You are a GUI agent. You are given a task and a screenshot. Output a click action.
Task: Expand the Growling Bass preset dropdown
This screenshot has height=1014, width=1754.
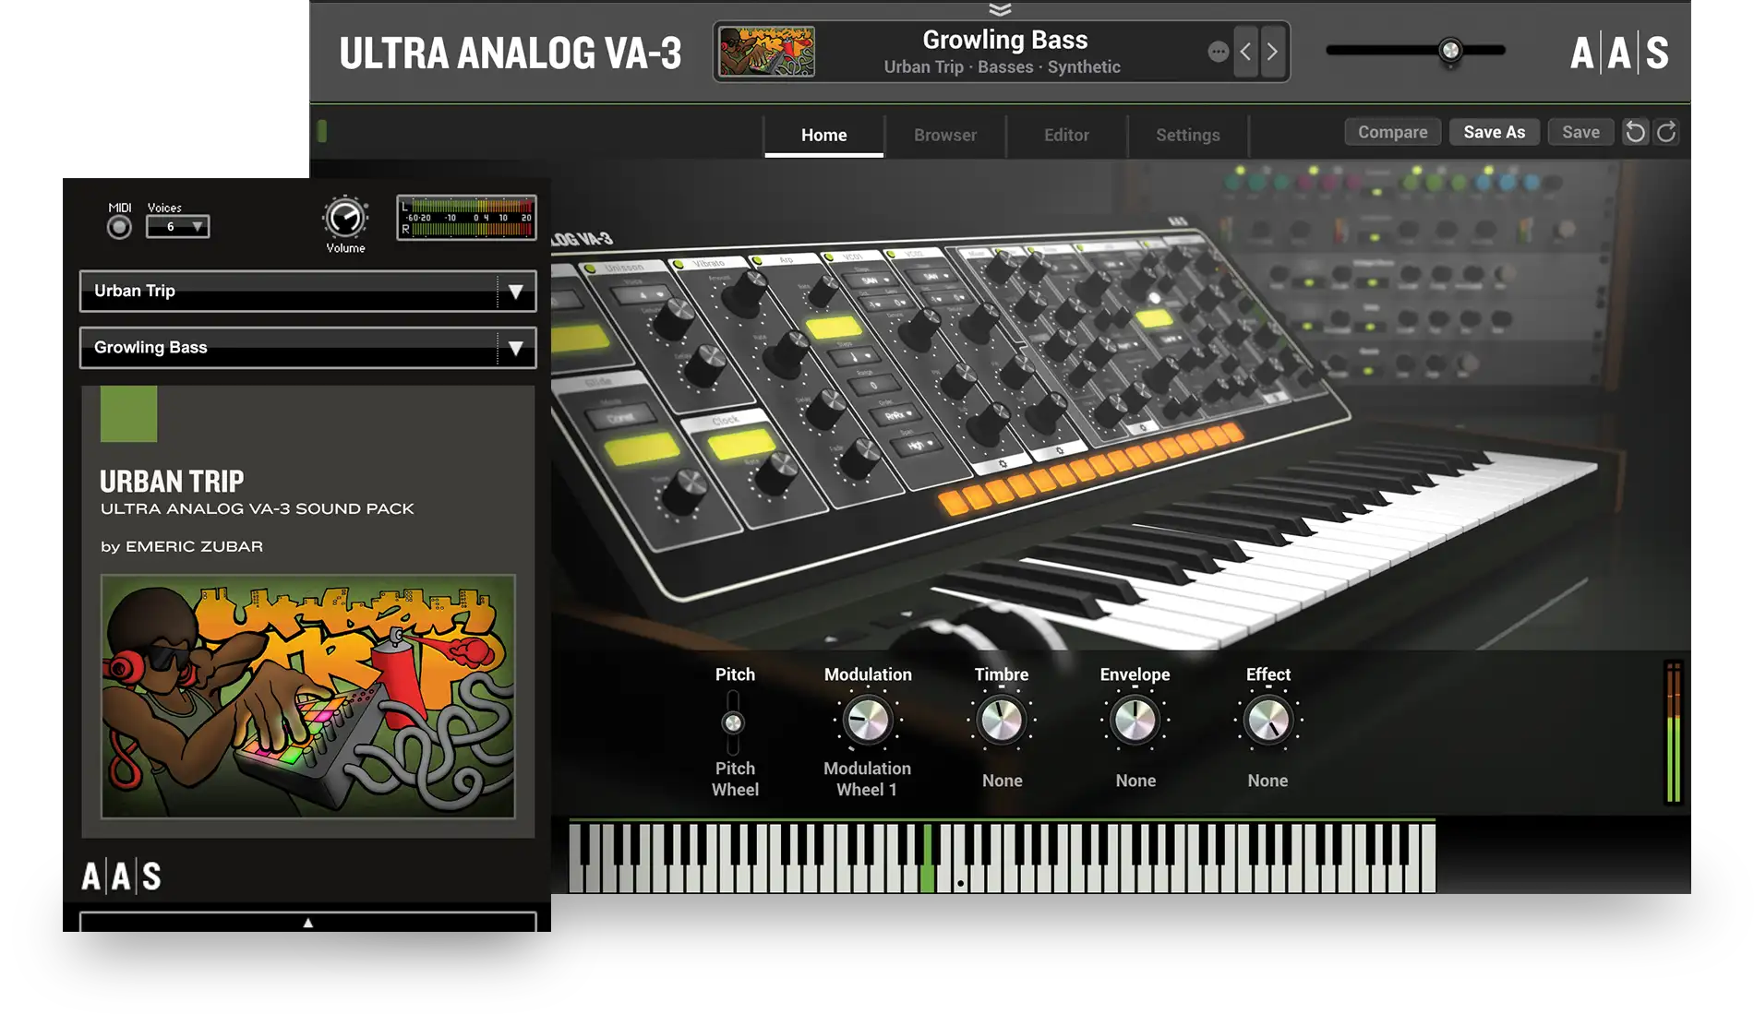click(515, 348)
